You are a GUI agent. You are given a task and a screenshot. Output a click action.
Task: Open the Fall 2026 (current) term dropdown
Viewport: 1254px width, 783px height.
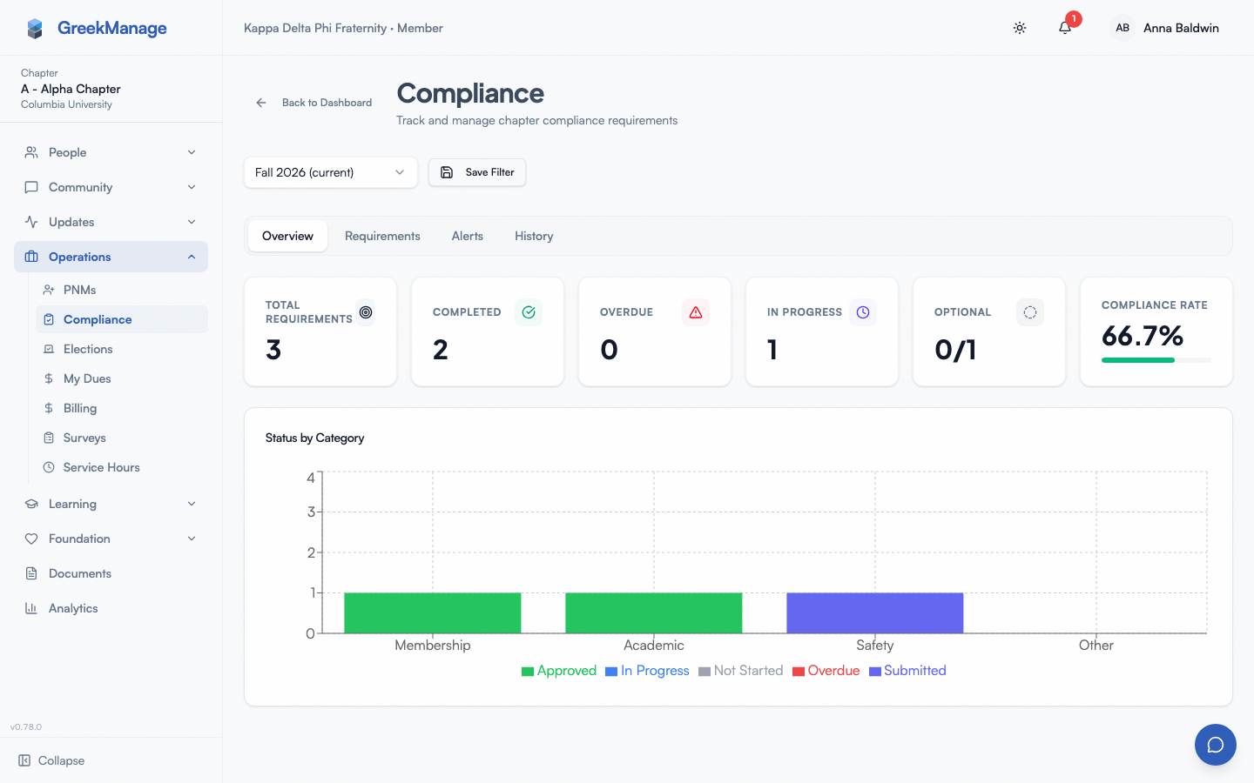[x=331, y=172]
